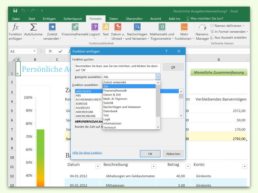Viewport: 258px width, 193px height.
Task: Open Text functions book icon
Action: [x=106, y=27]
